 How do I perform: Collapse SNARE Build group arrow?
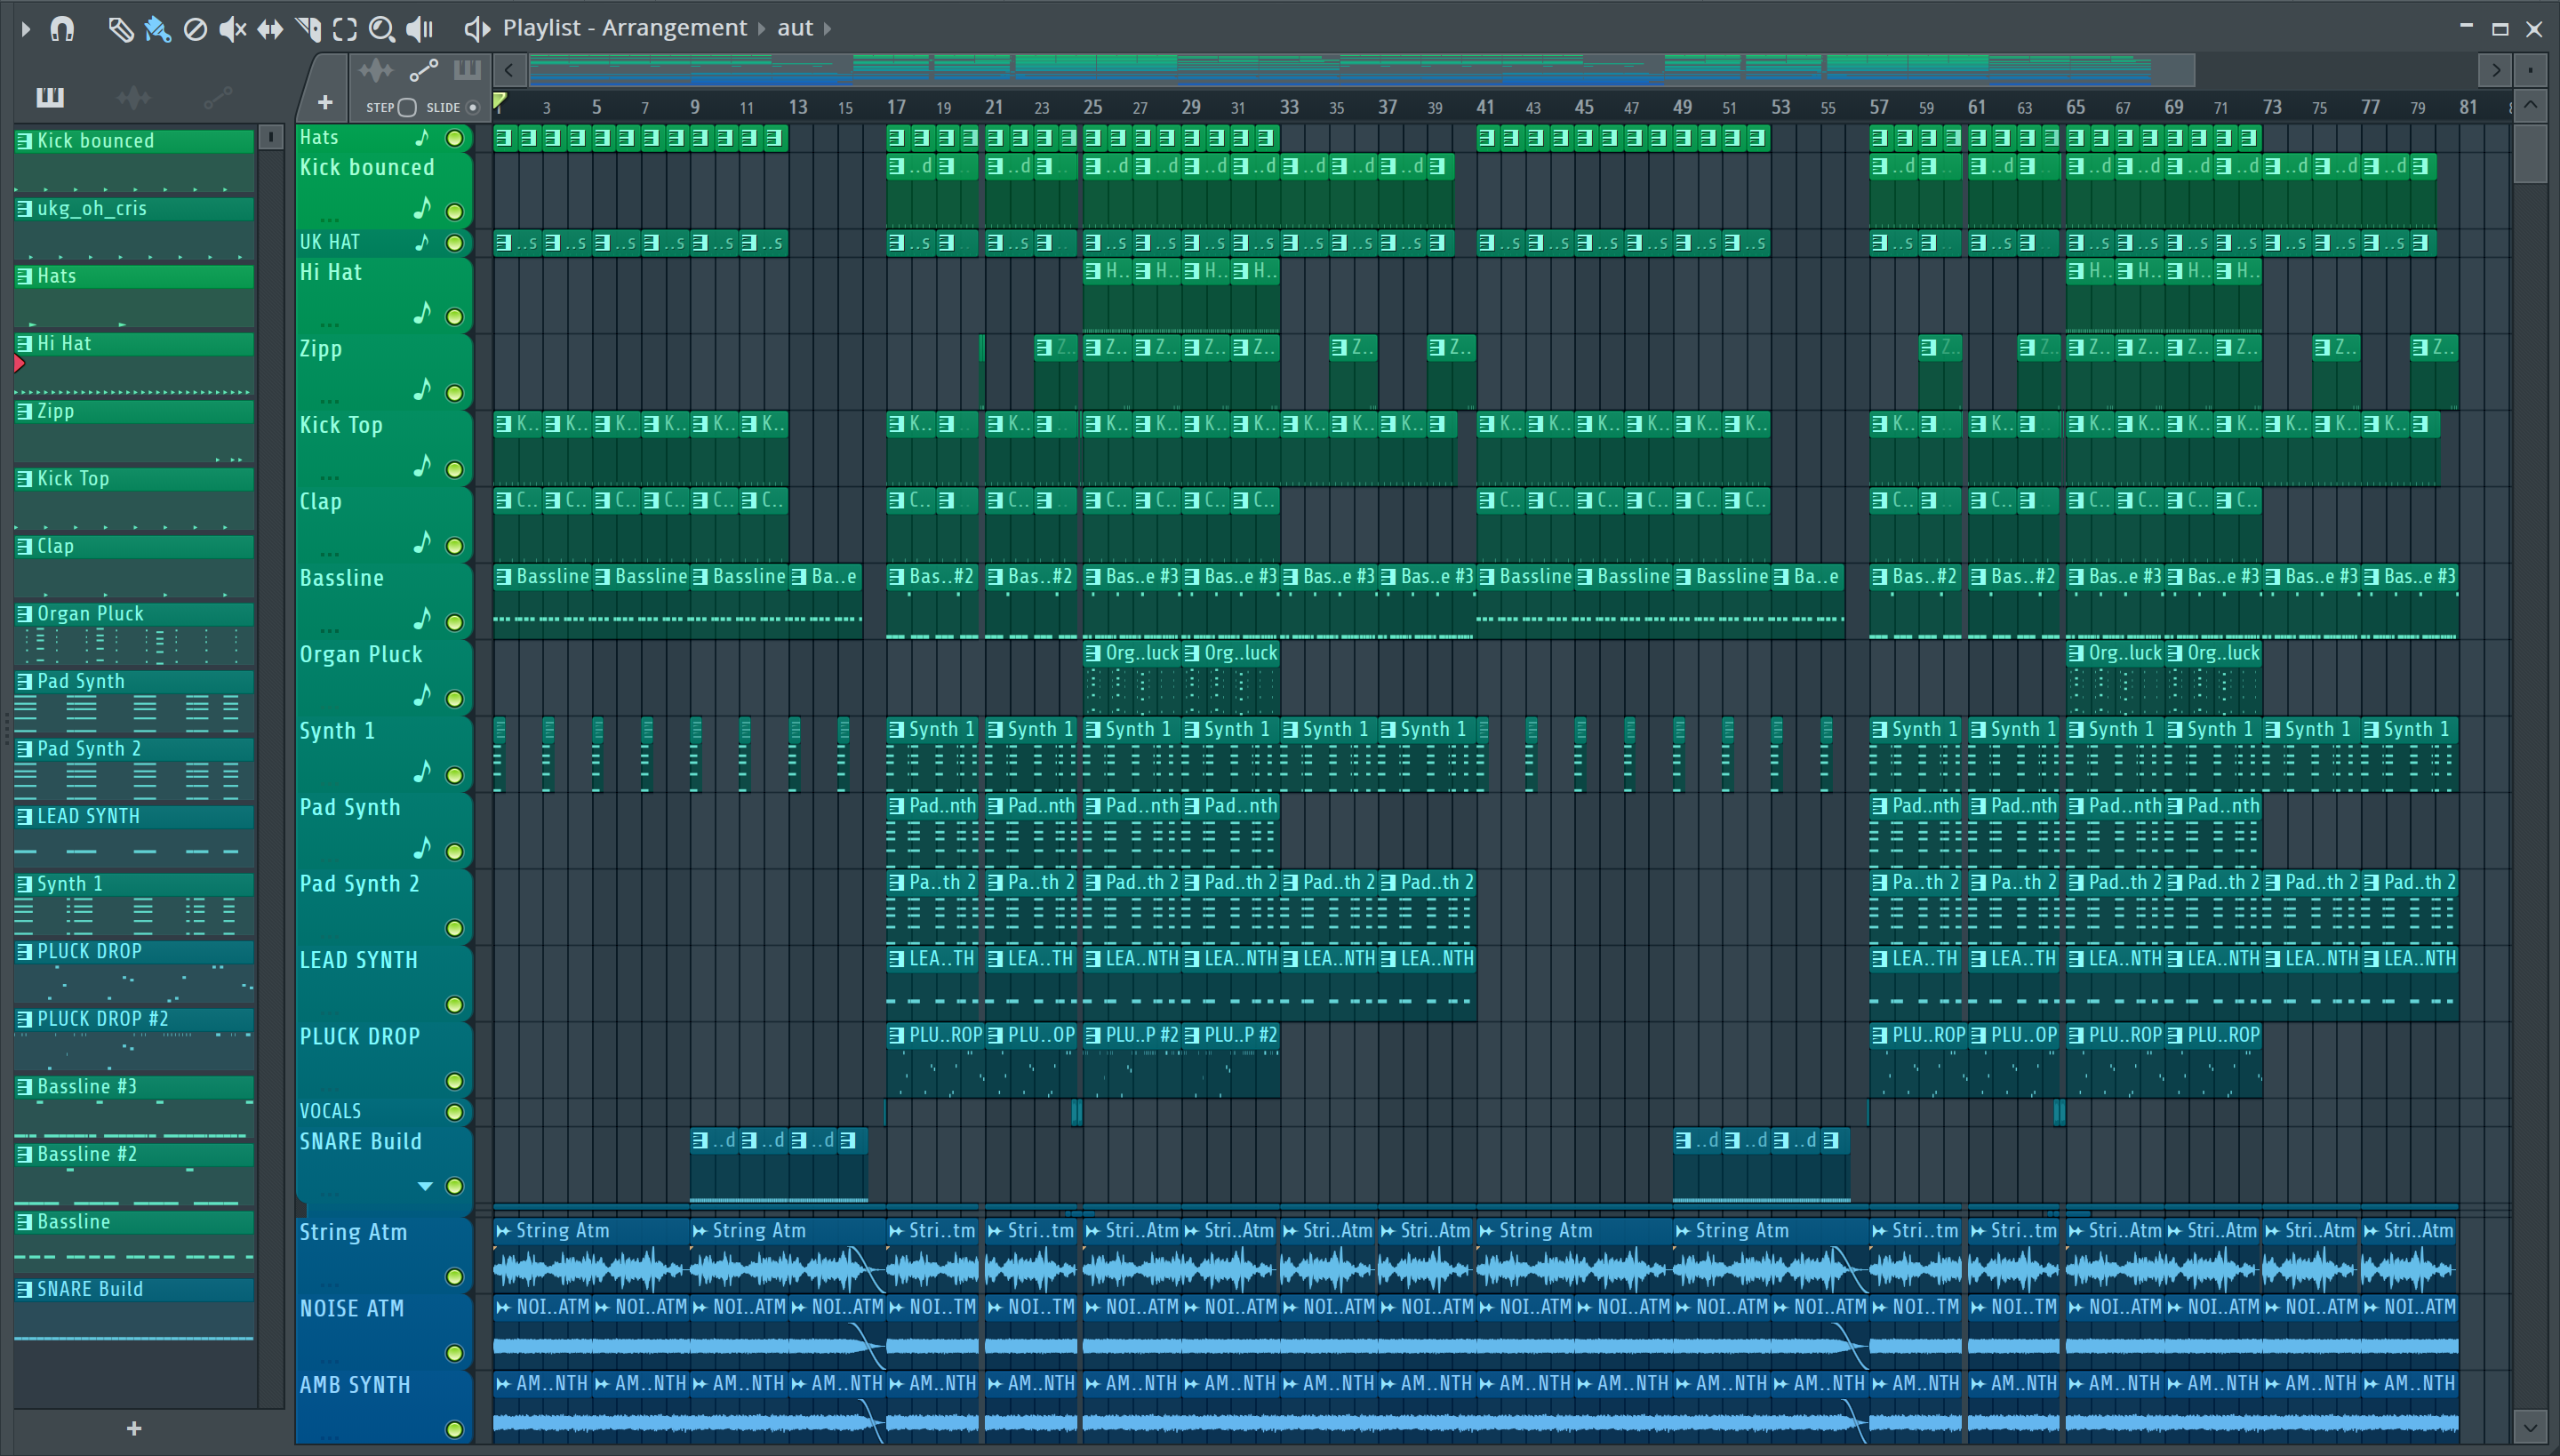click(425, 1186)
